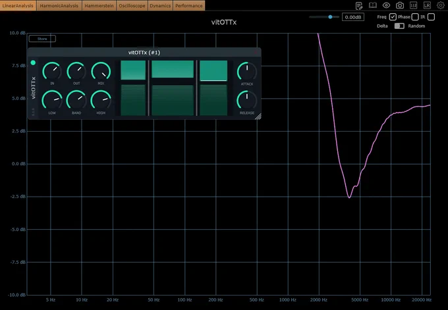Click the 10.0 dB axis label
This screenshot has height=310, width=448.
click(x=17, y=33)
